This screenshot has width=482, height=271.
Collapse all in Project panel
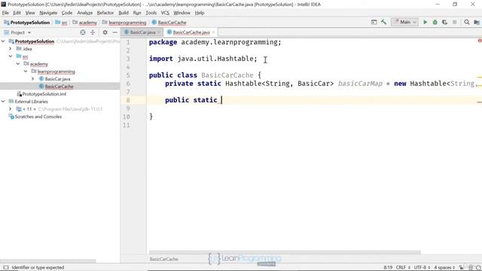click(93, 32)
